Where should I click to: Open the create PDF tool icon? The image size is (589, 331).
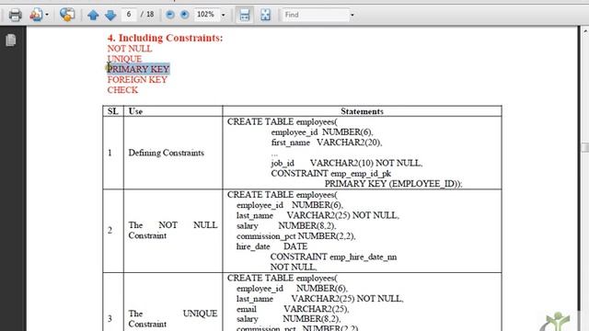pyautogui.click(x=36, y=15)
